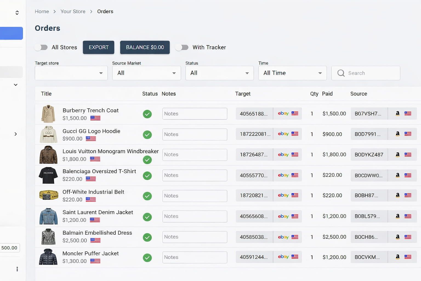Click source ID B0CVKM... for Moncler Jacket
421x281 pixels.
pos(367,257)
